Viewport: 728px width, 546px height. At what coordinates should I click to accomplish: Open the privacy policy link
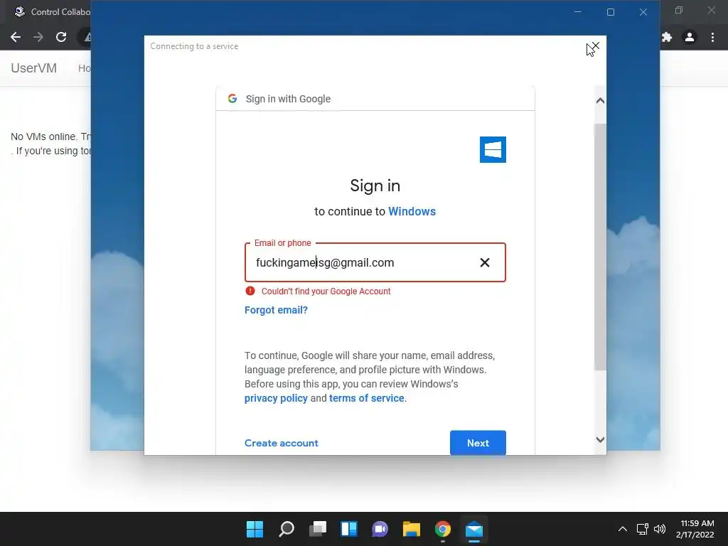click(276, 398)
